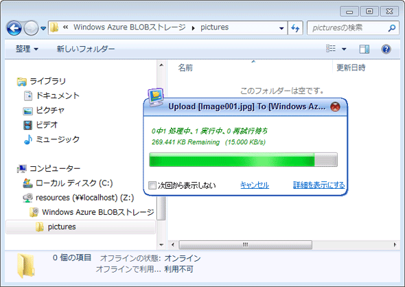405x287 pixels.
Task: Click the コンピューター monitor icon
Action: [22, 169]
